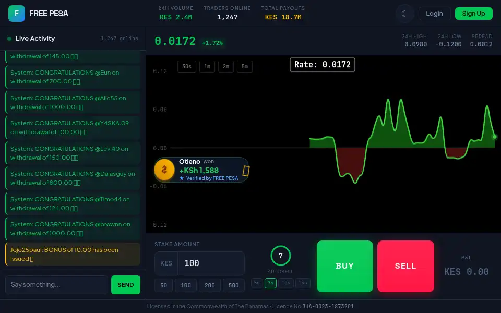Click the @Dalasguy withdrawal message
501x313 pixels.
(73, 178)
